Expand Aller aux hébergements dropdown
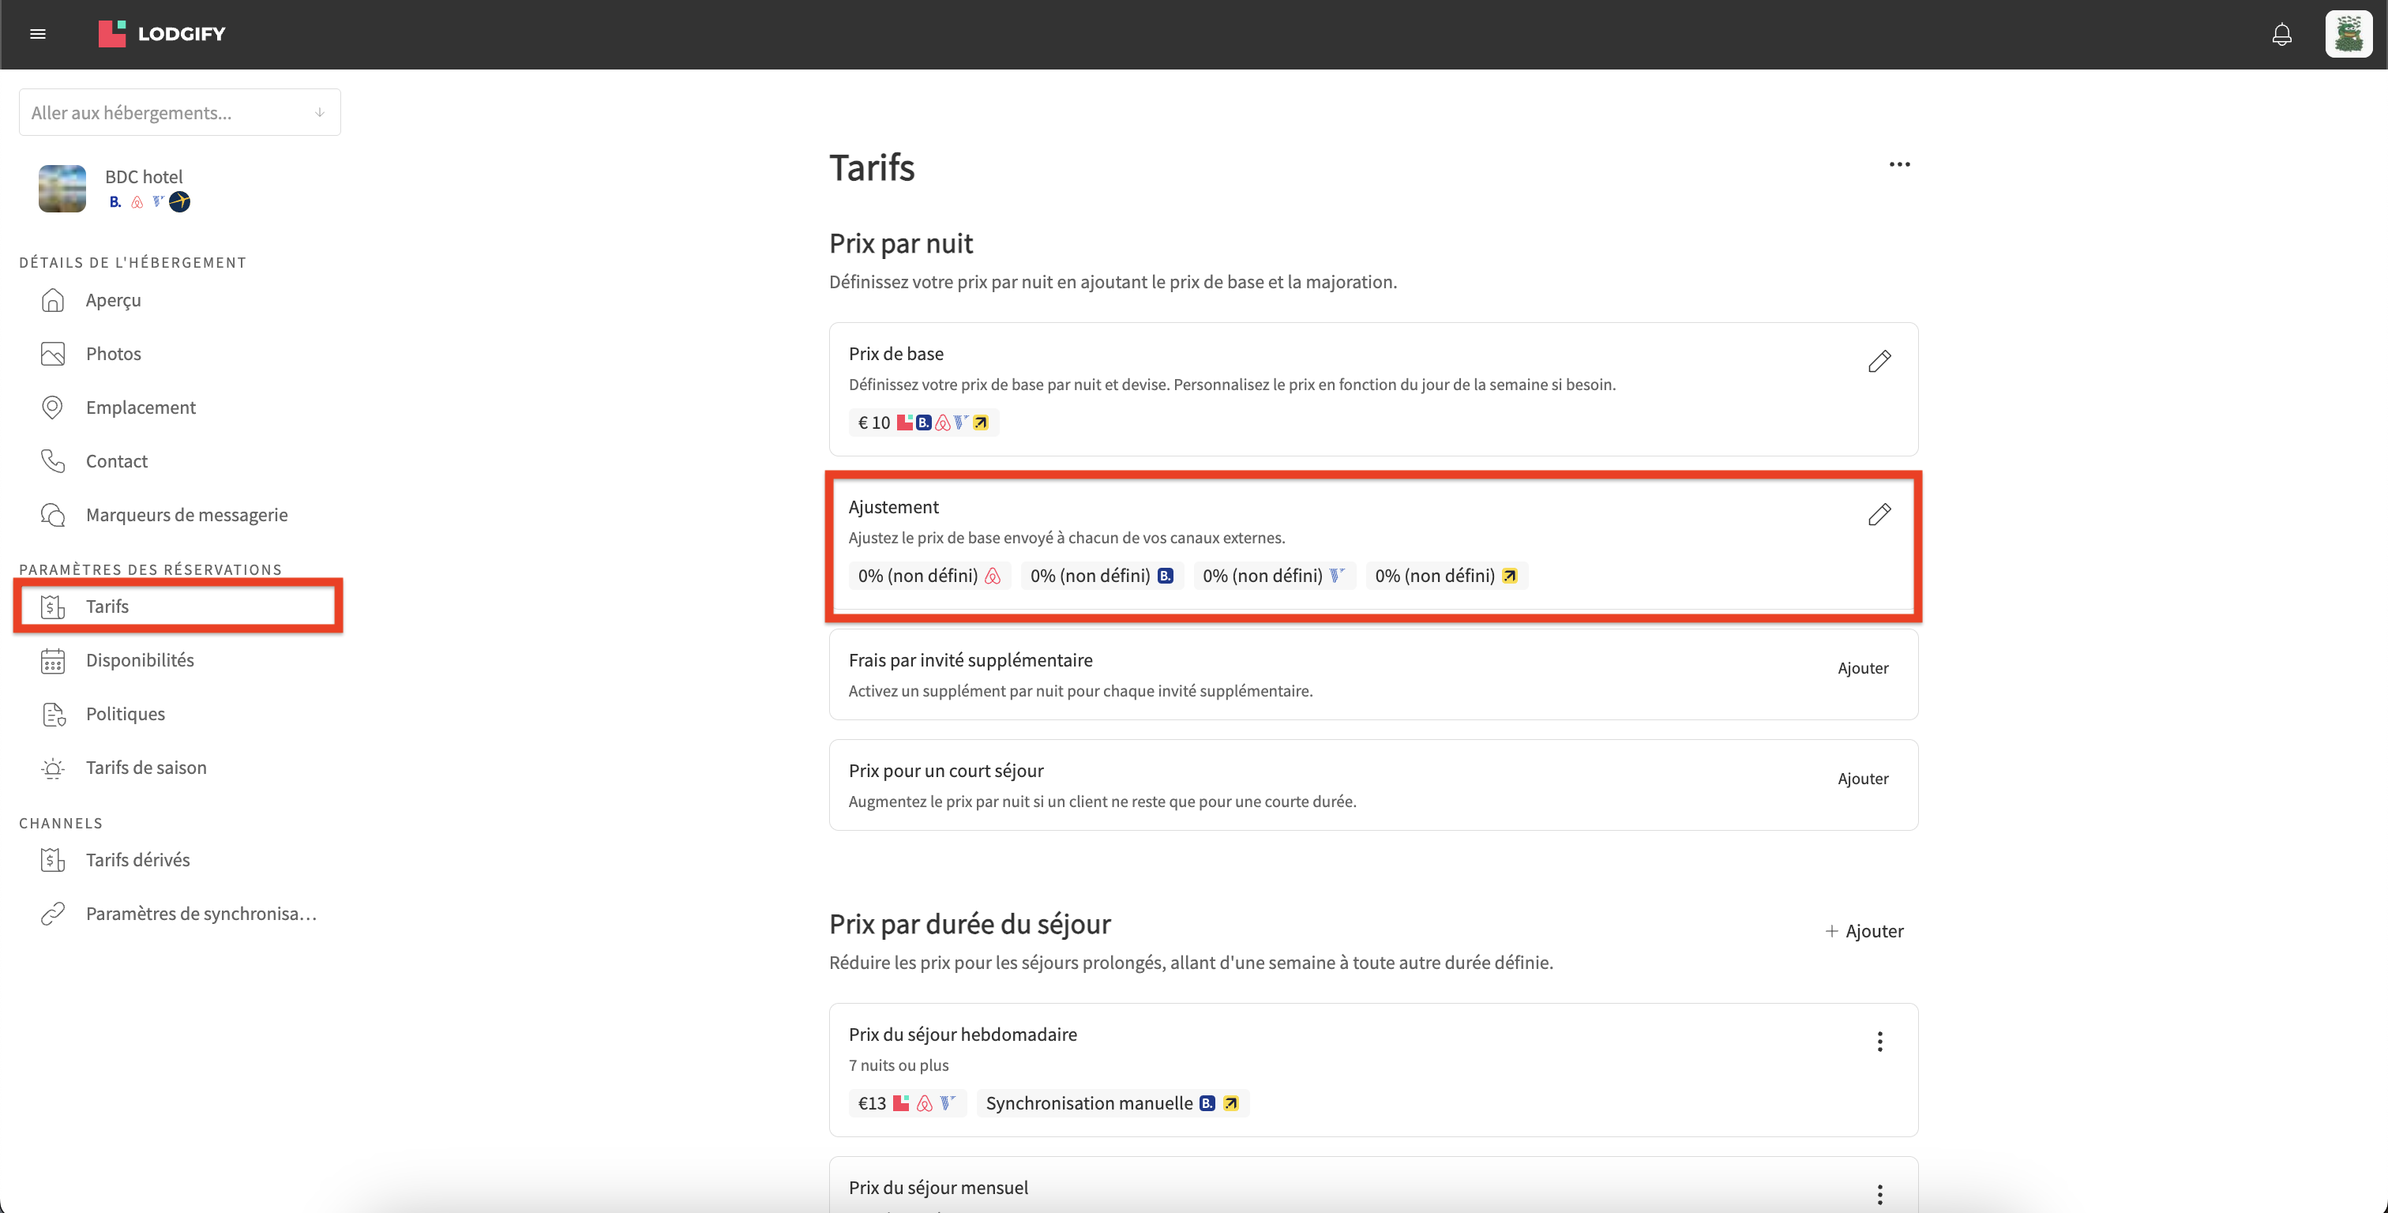2388x1213 pixels. (x=180, y=112)
